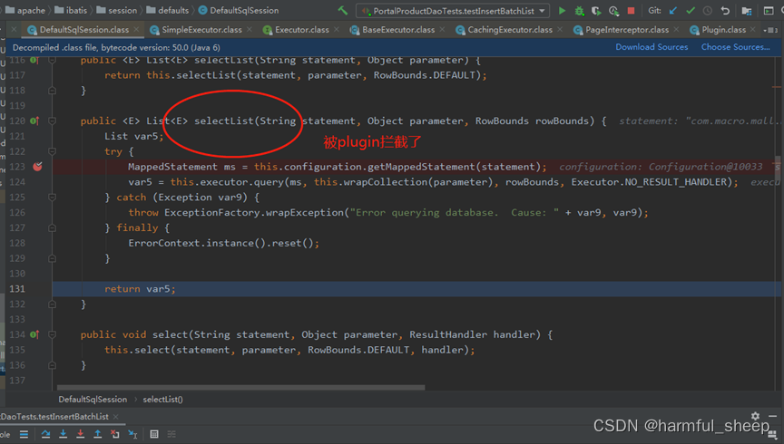Click the fold end marker at line 118

(x=52, y=91)
